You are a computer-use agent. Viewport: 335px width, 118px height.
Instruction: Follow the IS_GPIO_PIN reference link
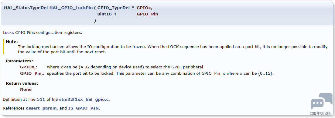point(83,108)
